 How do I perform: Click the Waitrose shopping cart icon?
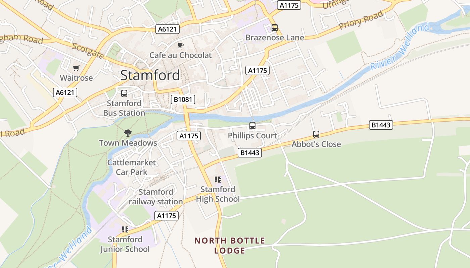coord(76,68)
